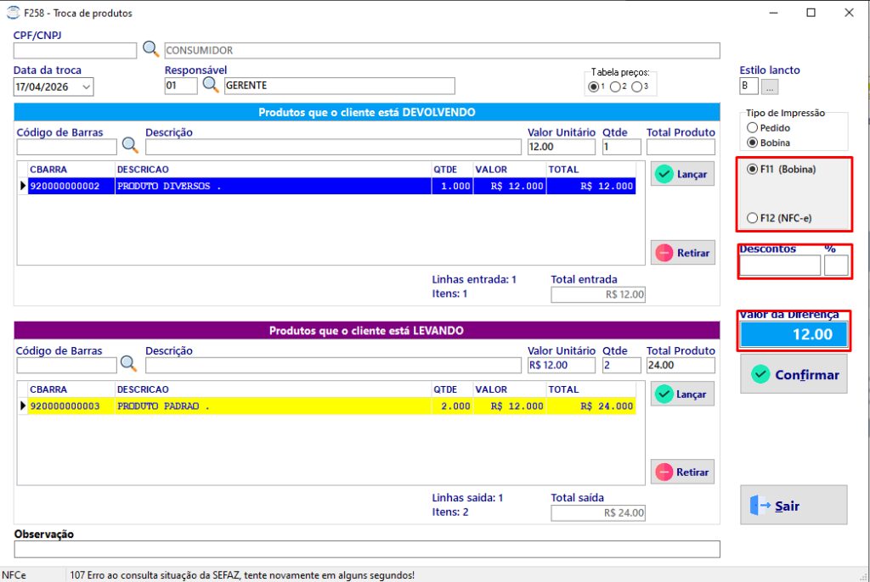Exit with the Sair button
The width and height of the screenshot is (870, 582).
pos(794,505)
